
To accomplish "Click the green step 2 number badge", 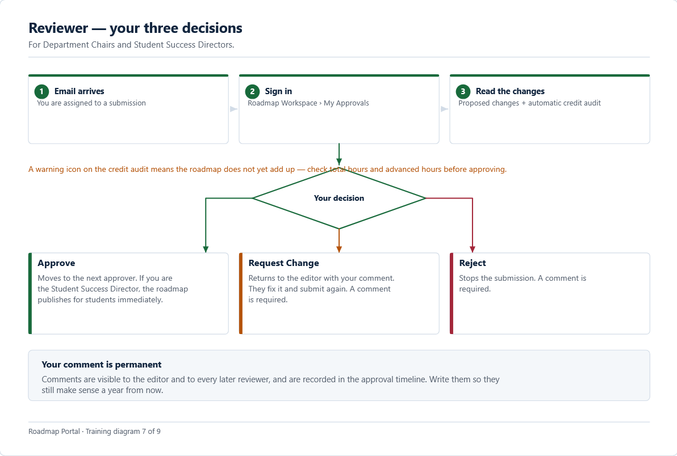I will [252, 91].
